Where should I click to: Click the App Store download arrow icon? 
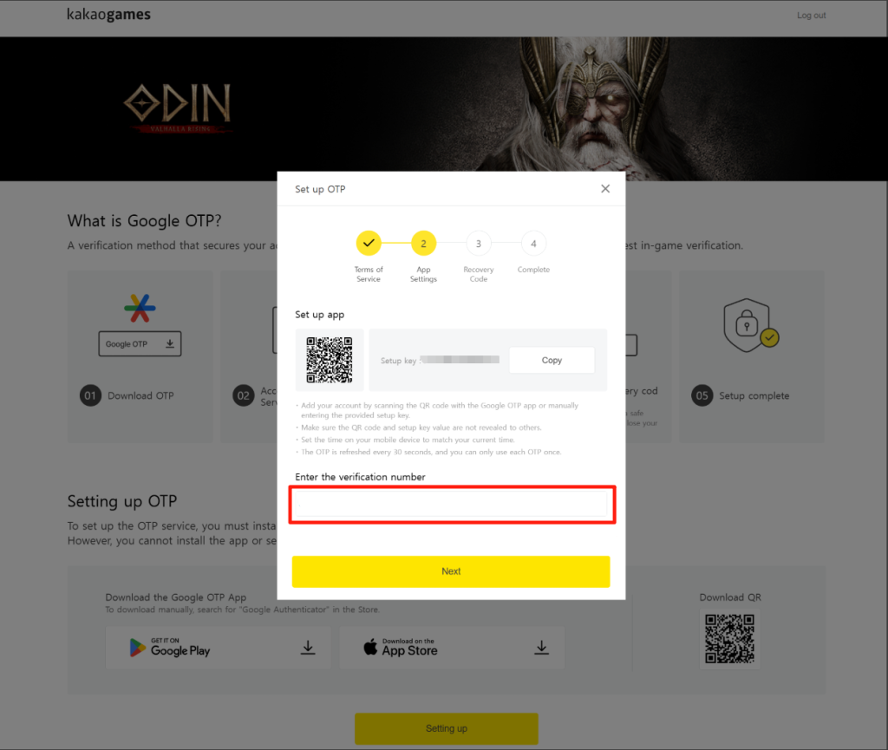click(541, 647)
